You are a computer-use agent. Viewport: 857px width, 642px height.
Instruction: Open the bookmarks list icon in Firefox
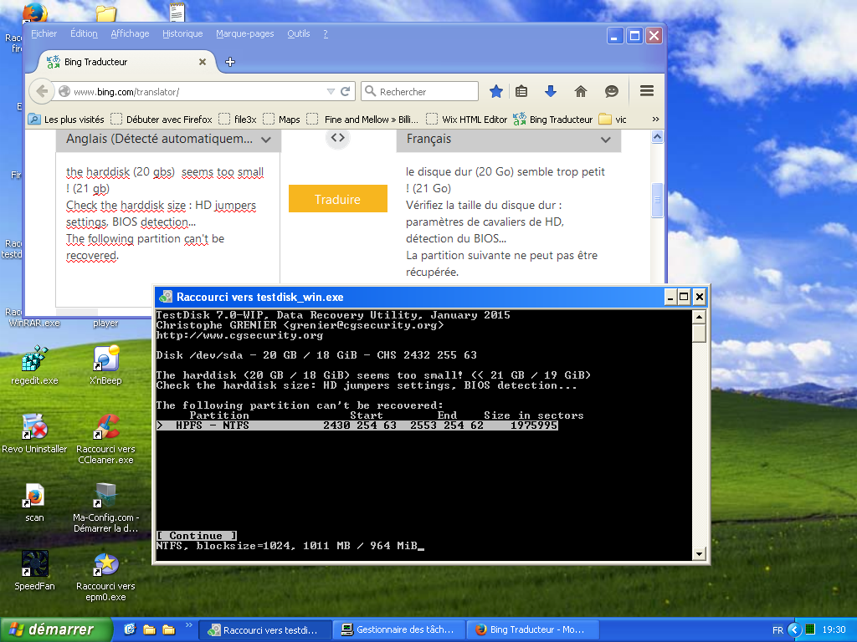pyautogui.click(x=521, y=91)
